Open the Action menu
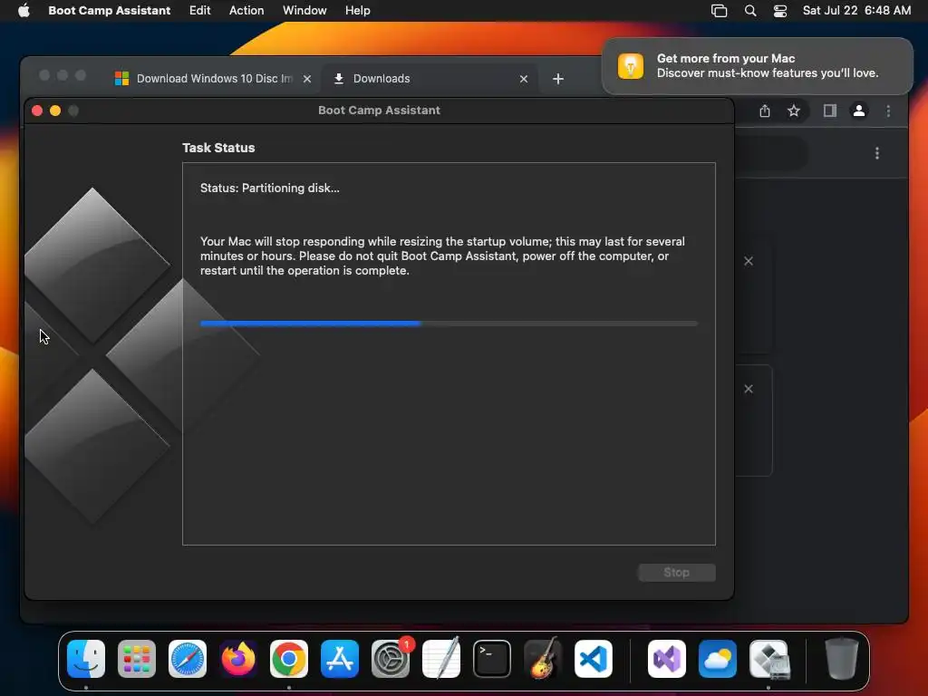Image resolution: width=928 pixels, height=696 pixels. pyautogui.click(x=246, y=11)
